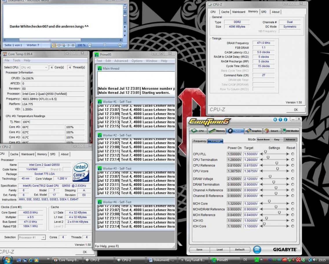Viewport: 329px width, 264px height.
Task: Click the Worker #1 window icon in Prime95
Action: pyautogui.click(x=100, y=102)
